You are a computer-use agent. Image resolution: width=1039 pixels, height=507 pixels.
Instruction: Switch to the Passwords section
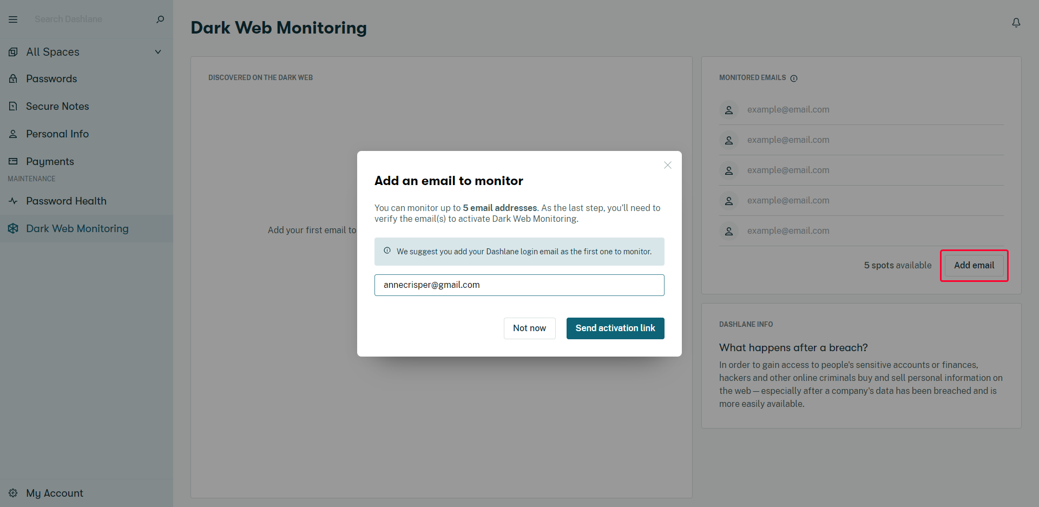point(51,78)
